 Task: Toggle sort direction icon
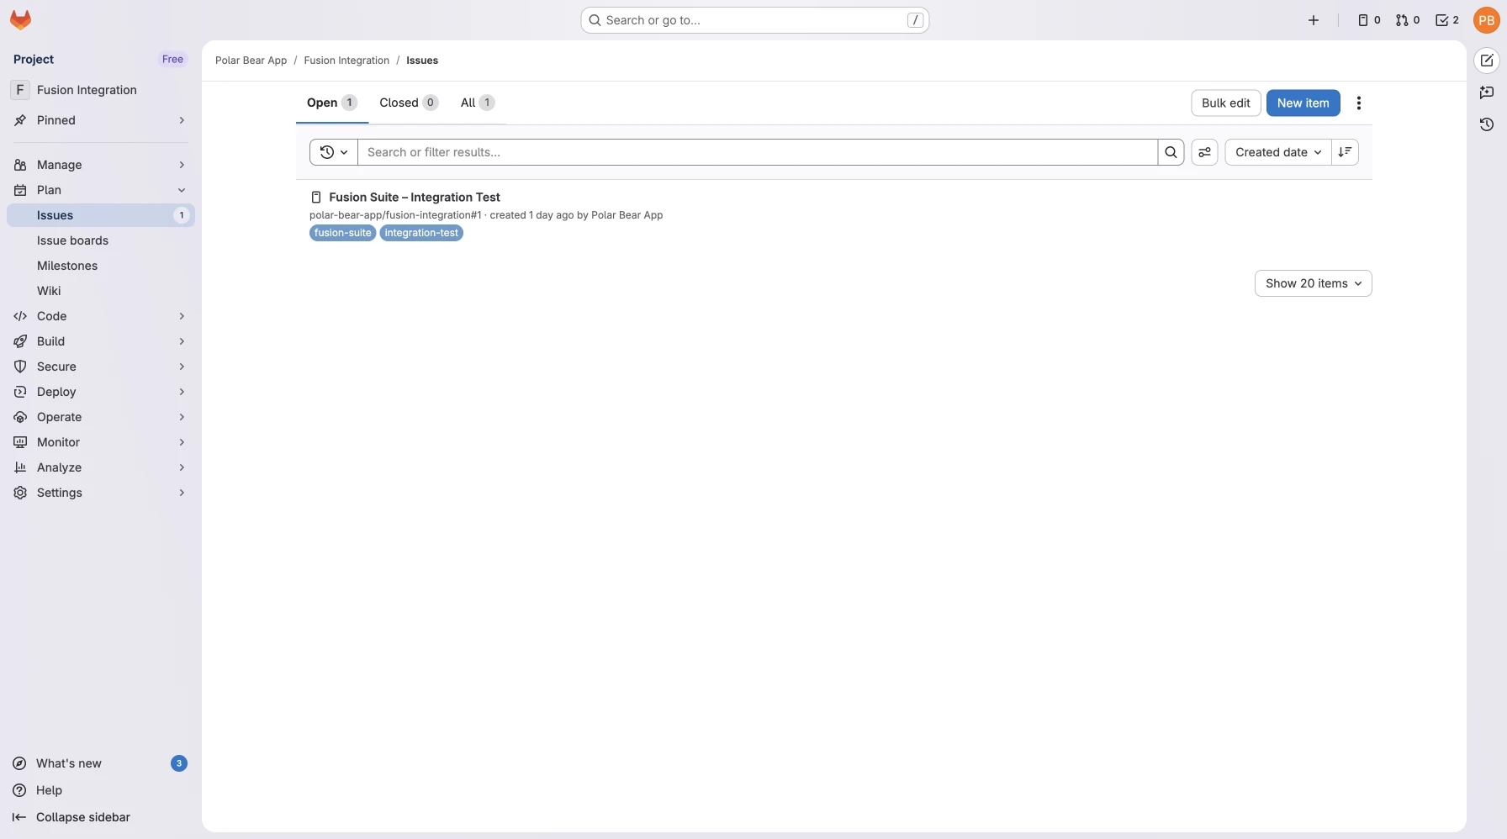click(1345, 152)
